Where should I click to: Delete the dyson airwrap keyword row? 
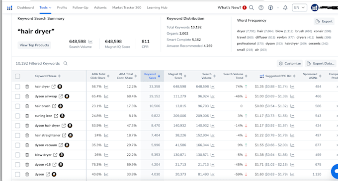tap(27, 96)
